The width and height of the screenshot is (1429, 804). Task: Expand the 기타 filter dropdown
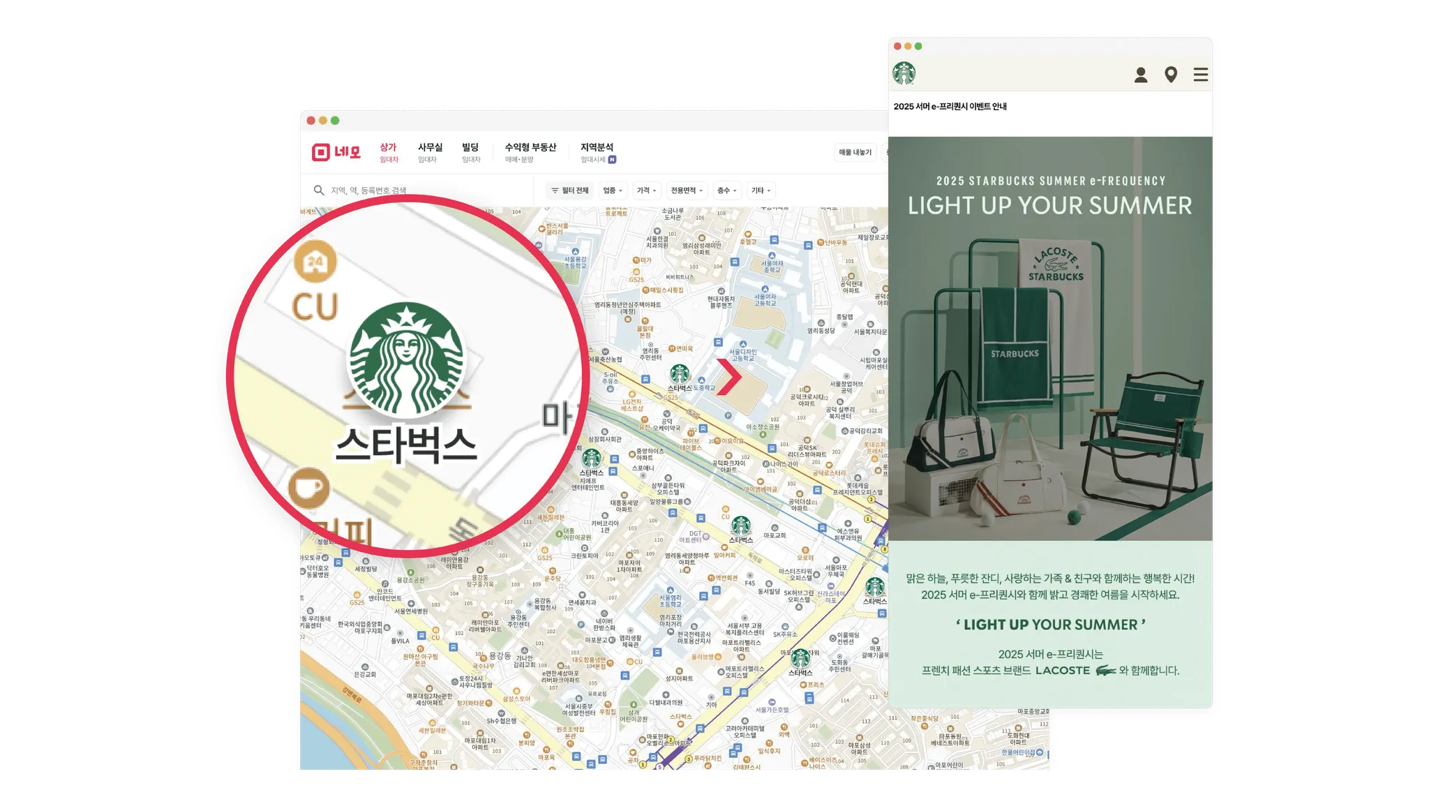[x=761, y=191]
